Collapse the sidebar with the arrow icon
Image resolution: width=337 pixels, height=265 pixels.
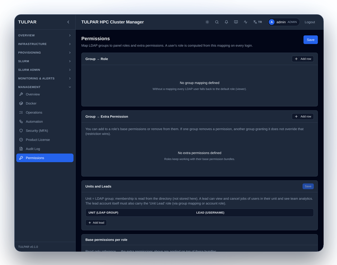click(68, 22)
